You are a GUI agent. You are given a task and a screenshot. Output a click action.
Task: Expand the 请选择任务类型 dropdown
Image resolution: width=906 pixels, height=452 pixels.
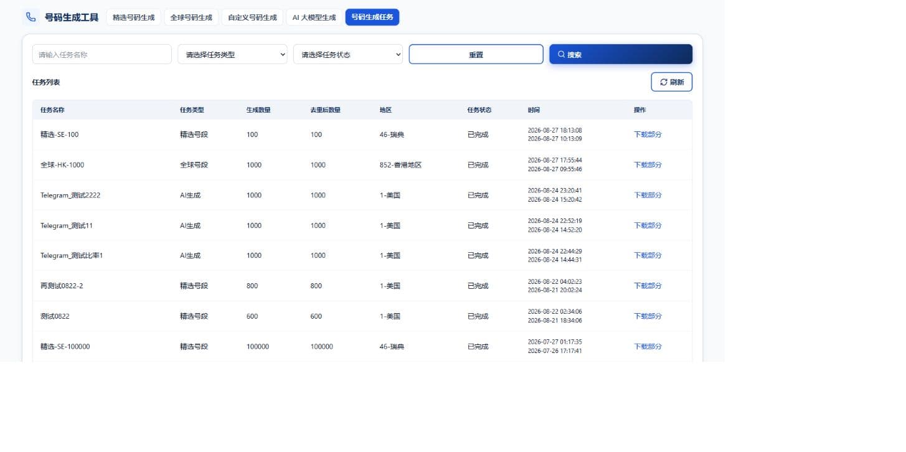tap(232, 54)
